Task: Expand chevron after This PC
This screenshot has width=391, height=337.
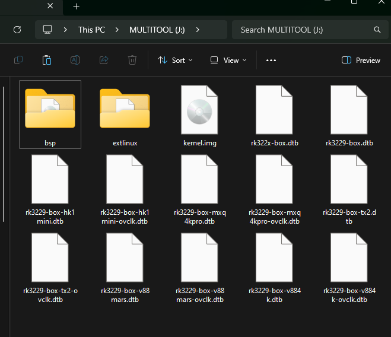Action: pyautogui.click(x=117, y=30)
